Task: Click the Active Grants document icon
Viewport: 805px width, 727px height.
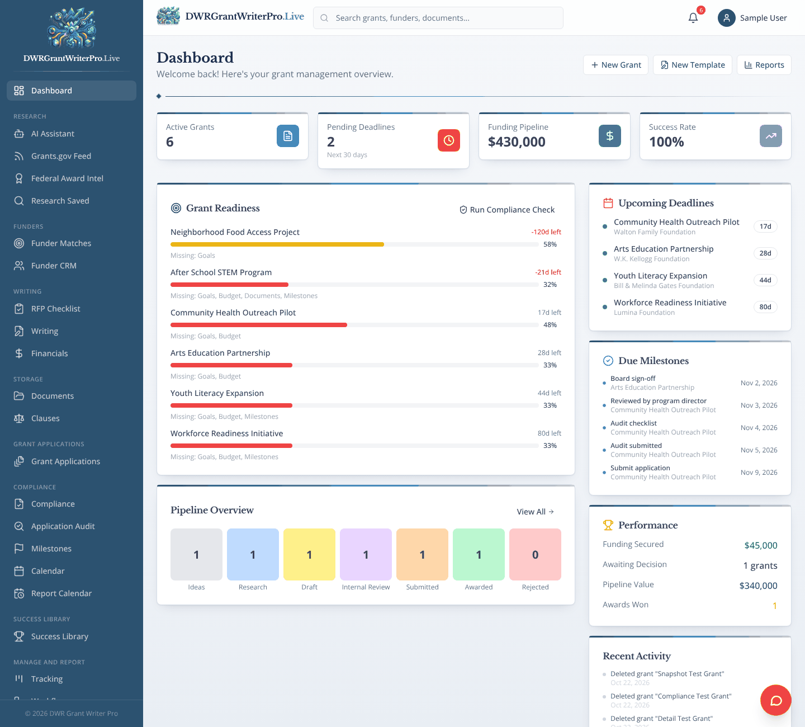Action: 288,136
